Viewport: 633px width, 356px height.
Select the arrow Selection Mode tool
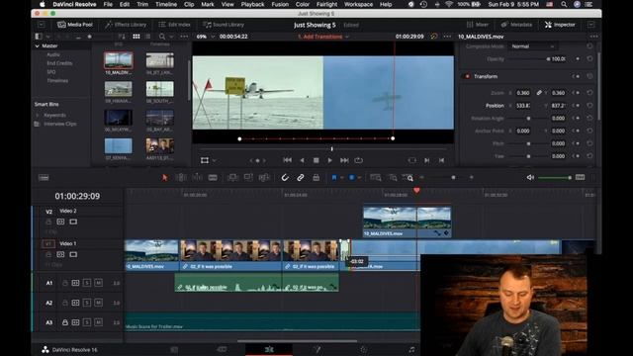(x=164, y=178)
